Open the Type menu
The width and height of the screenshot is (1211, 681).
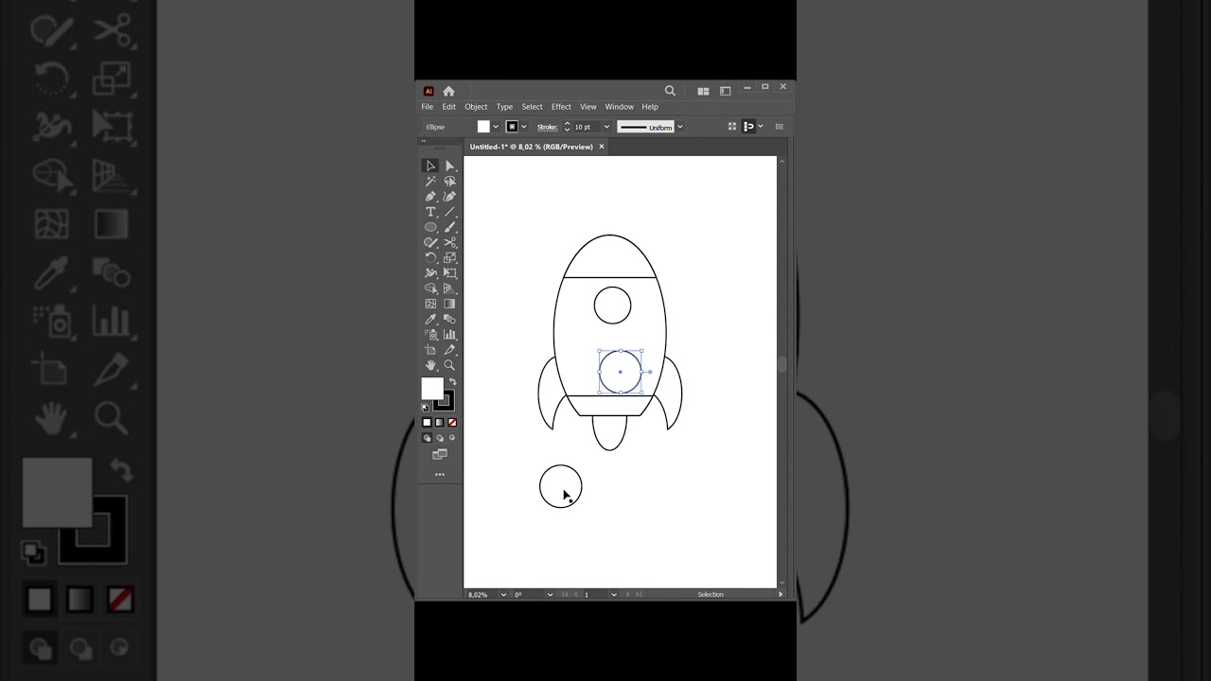click(x=504, y=107)
